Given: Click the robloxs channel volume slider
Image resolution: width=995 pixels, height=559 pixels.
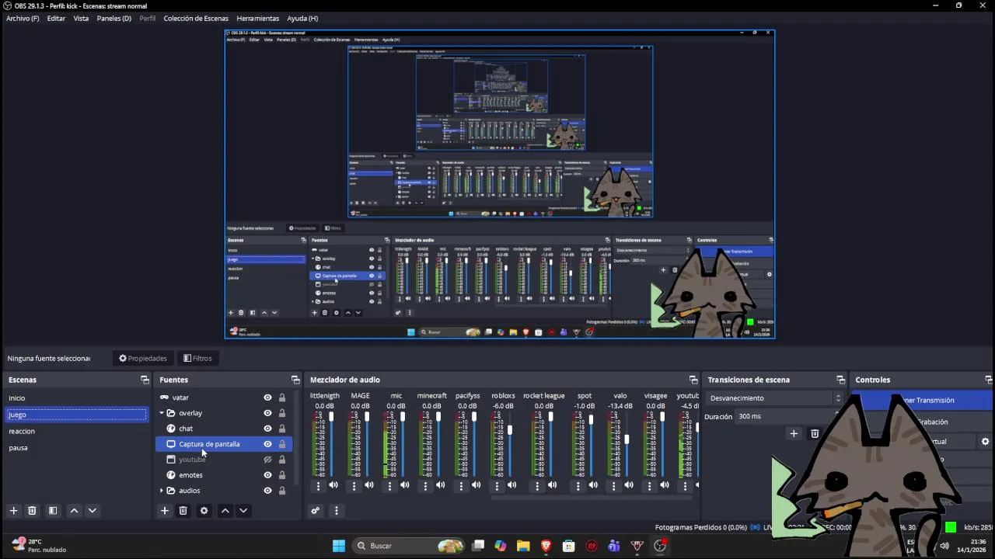Looking at the screenshot, I should point(510,444).
